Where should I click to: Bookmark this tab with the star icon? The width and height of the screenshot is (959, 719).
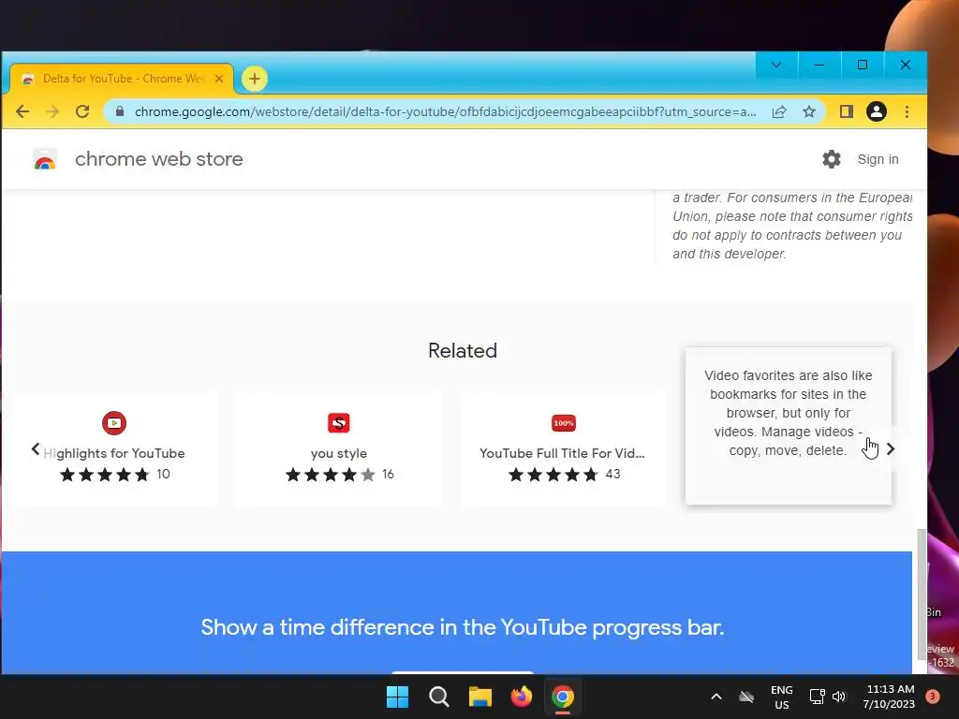[x=809, y=112]
